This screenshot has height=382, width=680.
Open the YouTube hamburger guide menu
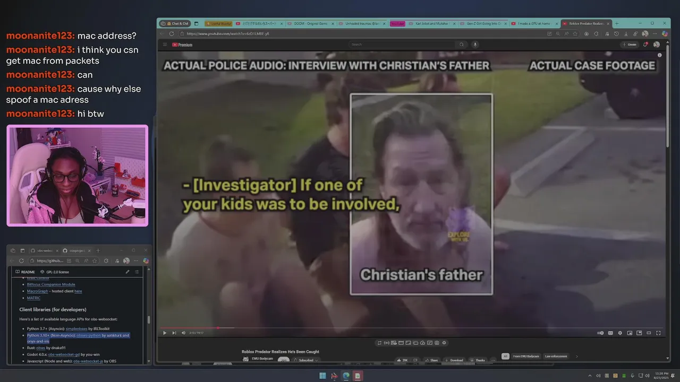pyautogui.click(x=165, y=45)
